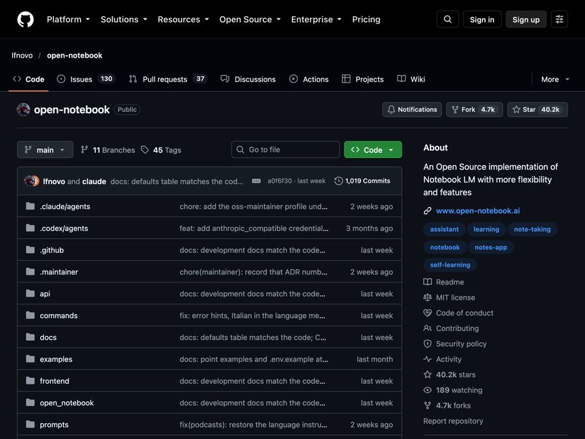Viewport: 585px width, 439px height.
Task: Click the assistant topic tag
Action: coord(444,229)
